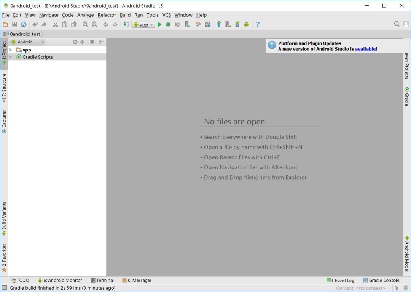Open the Build menu
This screenshot has height=292, width=411.
click(125, 15)
